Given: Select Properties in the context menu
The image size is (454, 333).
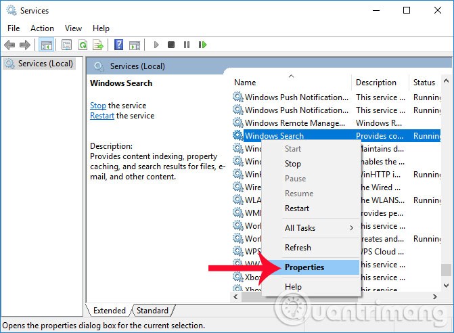Looking at the screenshot, I should click(x=304, y=267).
